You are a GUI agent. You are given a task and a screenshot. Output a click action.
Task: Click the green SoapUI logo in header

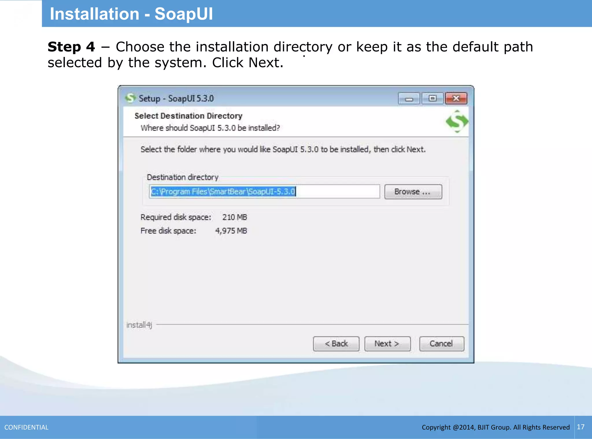[456, 121]
